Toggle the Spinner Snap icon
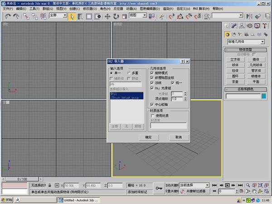The width and height of the screenshot is (272, 204). pos(197,17)
